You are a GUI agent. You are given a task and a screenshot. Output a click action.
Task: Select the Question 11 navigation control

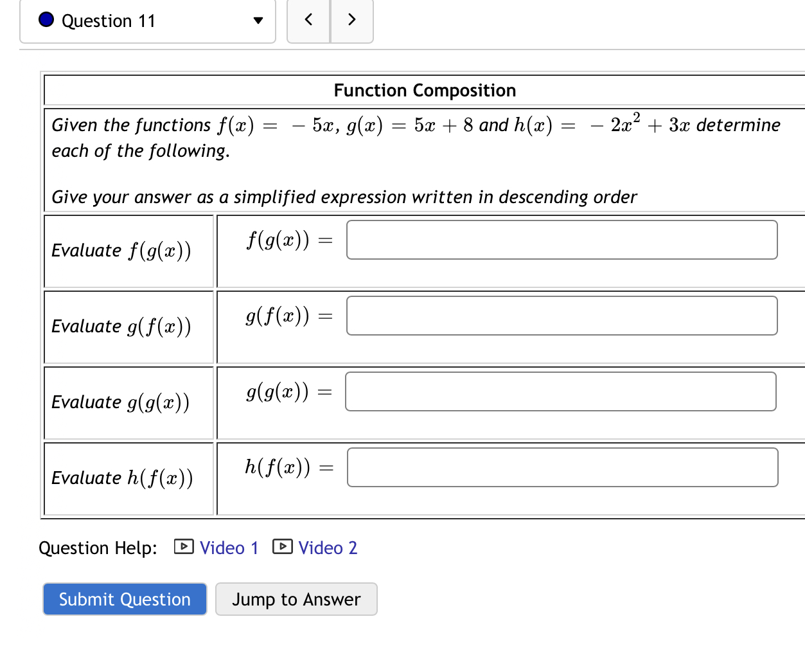[148, 21]
